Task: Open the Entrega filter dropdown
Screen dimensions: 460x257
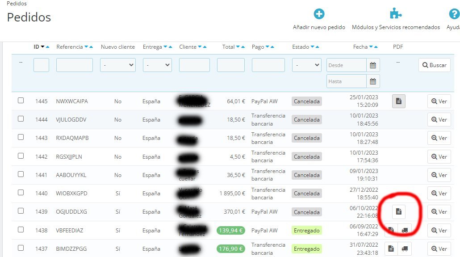Action: click(157, 65)
